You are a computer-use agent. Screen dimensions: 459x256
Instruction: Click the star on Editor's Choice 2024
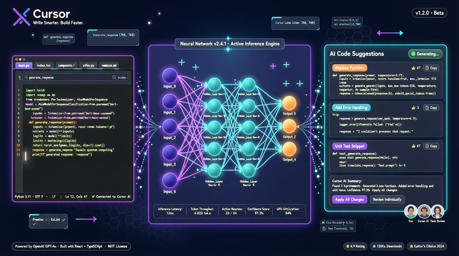(411, 246)
